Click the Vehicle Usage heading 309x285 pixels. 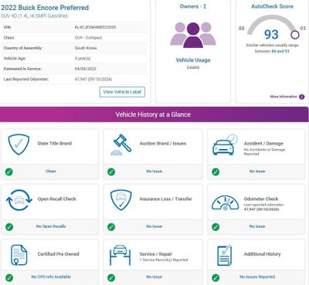tap(193, 60)
